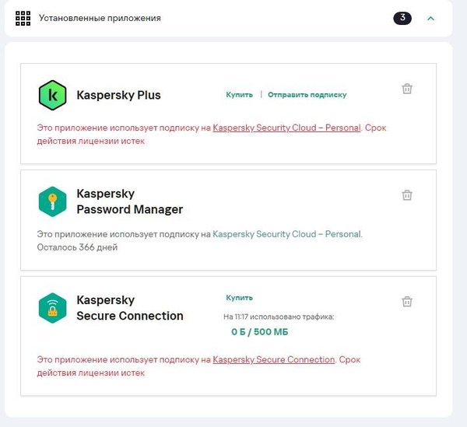Delete Kaspersky Plus with trash icon
The height and width of the screenshot is (427, 467).
(x=406, y=89)
